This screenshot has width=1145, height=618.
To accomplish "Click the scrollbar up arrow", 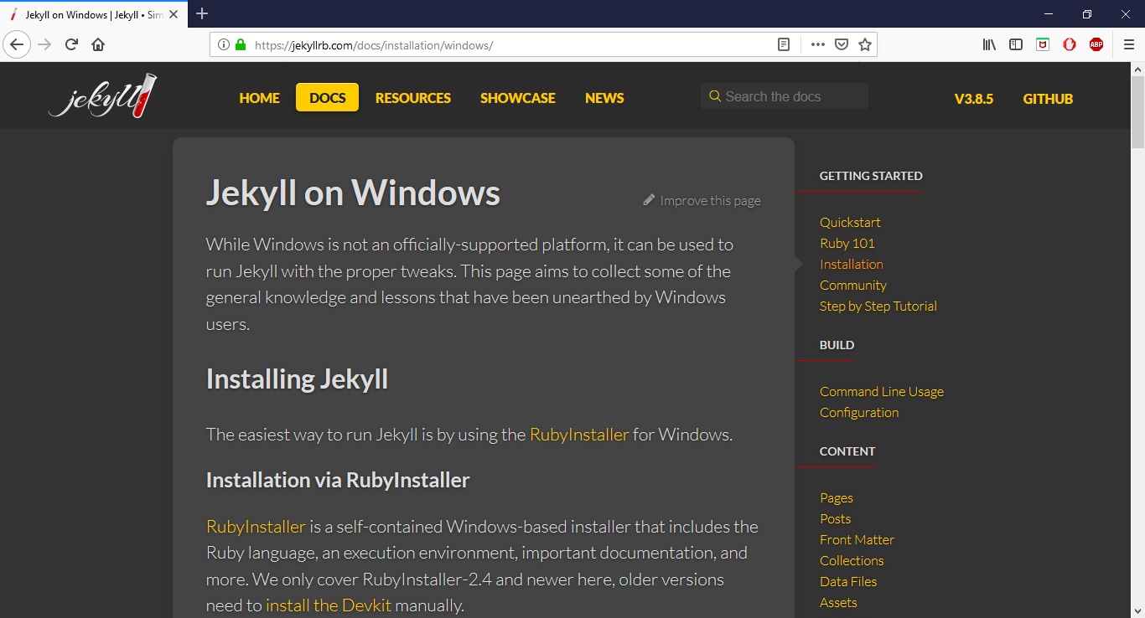I will point(1137,69).
